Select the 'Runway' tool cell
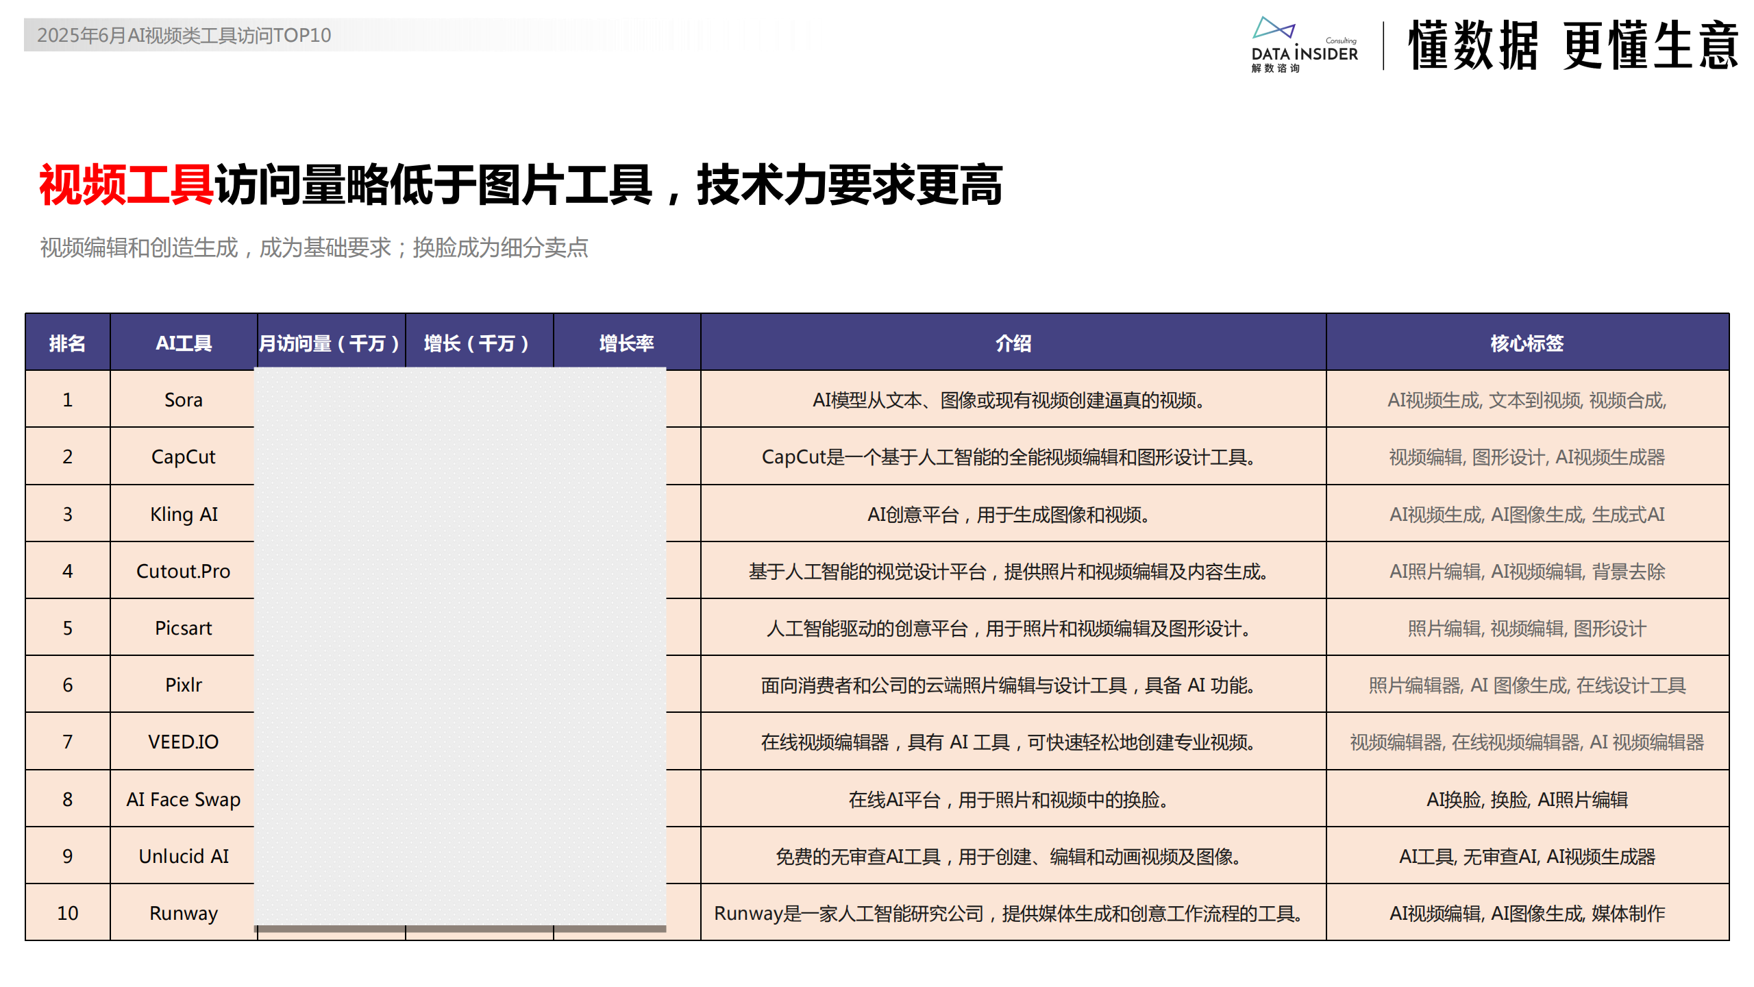 [184, 913]
